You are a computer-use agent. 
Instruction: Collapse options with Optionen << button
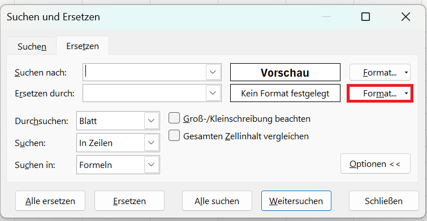coord(376,163)
